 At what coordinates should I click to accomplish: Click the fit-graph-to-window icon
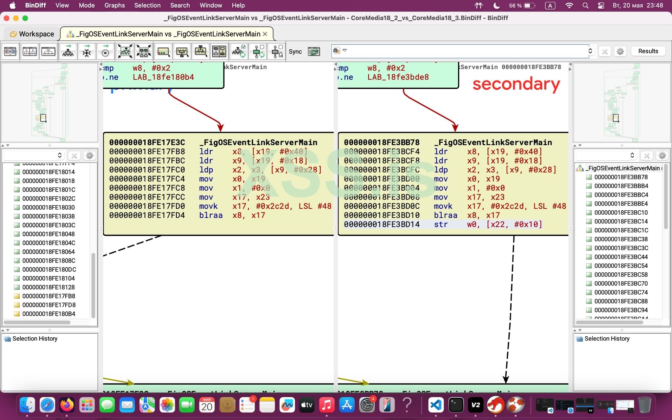click(x=125, y=52)
